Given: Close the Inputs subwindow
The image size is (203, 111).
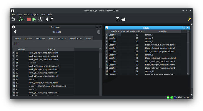Looking at the screenshot, I should [x=187, y=28].
